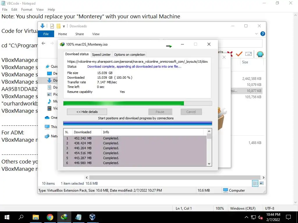Click the Downloaded column header in connections list
Image resolution: width=298 pixels, height=223 pixels.
[87, 132]
